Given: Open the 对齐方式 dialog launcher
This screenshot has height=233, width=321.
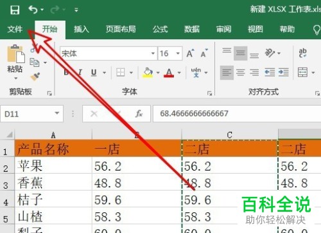Looking at the screenshot, I should coord(317,93).
